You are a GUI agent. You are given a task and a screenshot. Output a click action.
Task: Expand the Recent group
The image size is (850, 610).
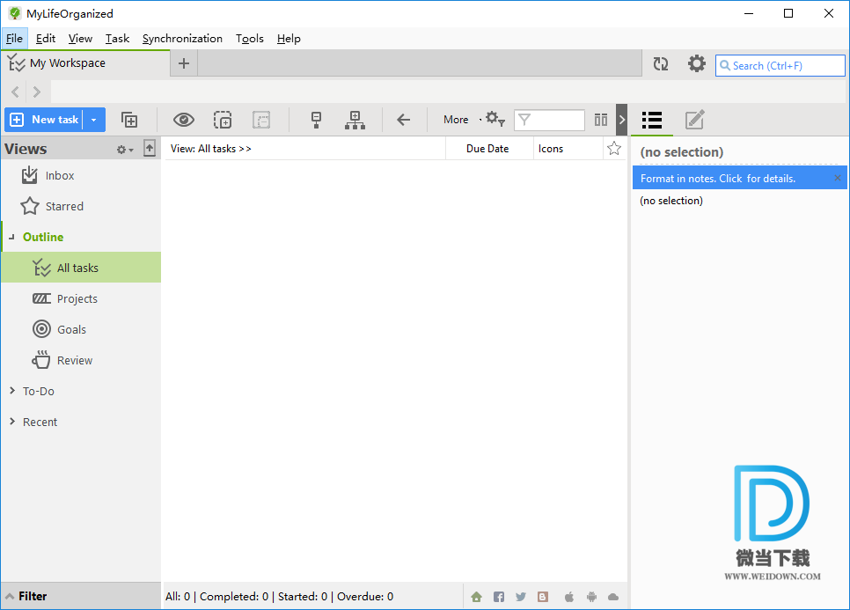coord(12,422)
